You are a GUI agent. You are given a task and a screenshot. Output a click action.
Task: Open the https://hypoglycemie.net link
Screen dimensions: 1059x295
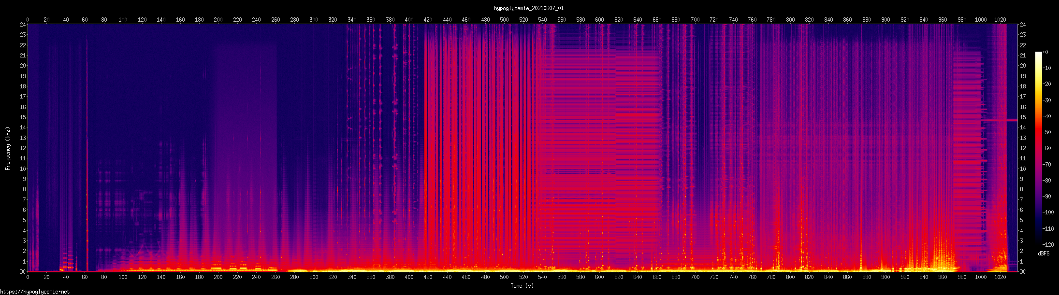(35, 292)
